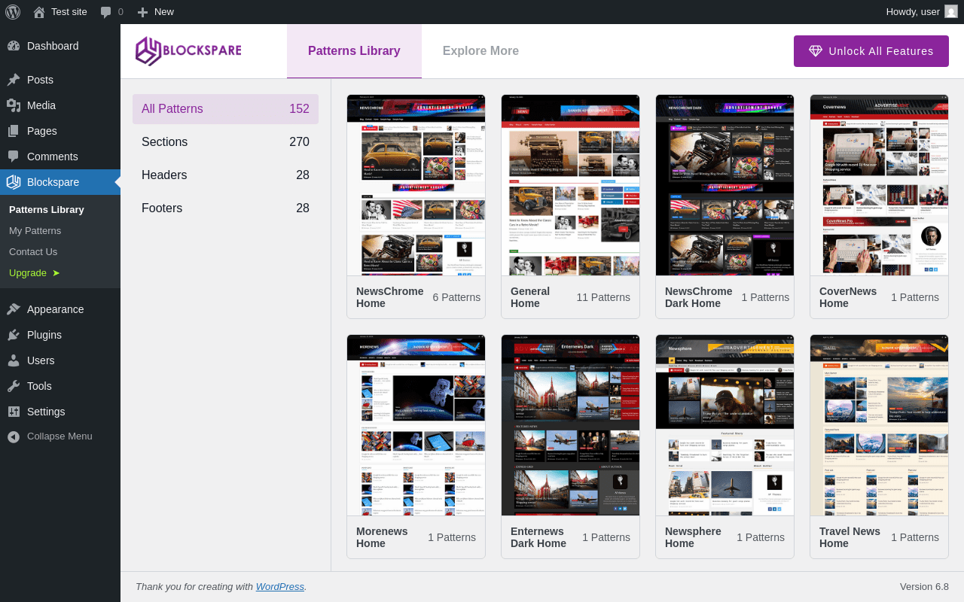Collapse the admin sidebar menu
The width and height of the screenshot is (964, 602).
(59, 436)
